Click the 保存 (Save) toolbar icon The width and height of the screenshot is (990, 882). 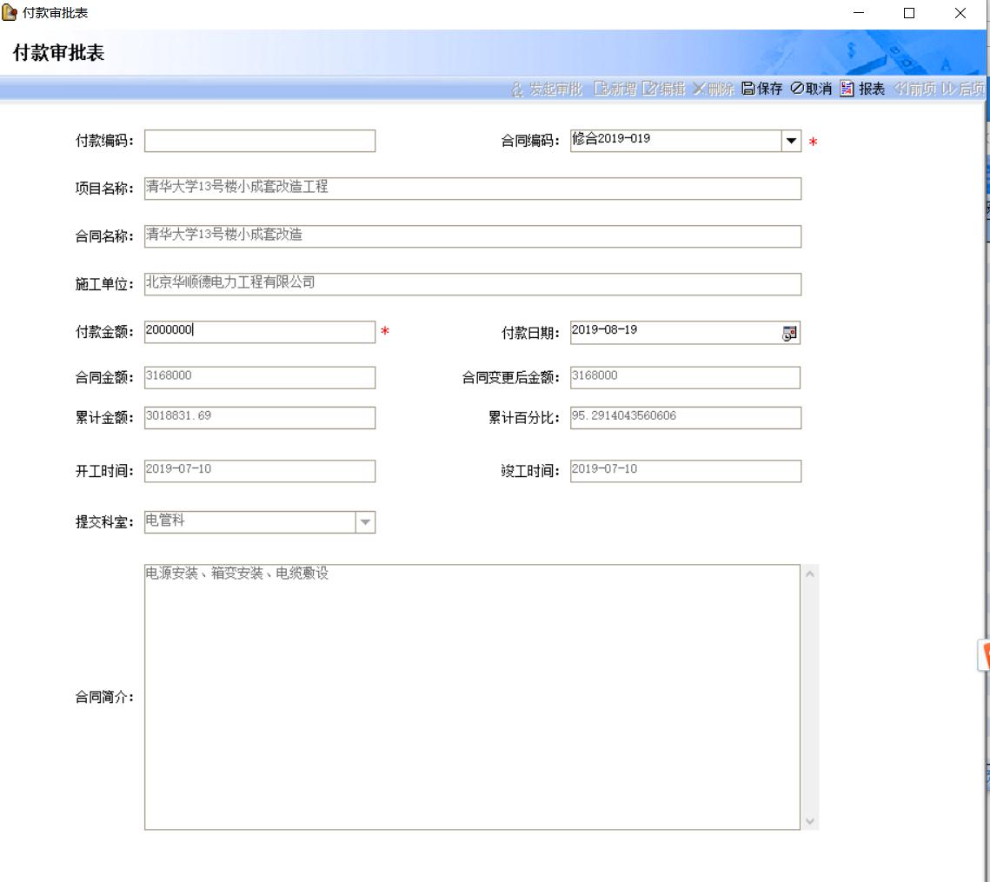748,89
